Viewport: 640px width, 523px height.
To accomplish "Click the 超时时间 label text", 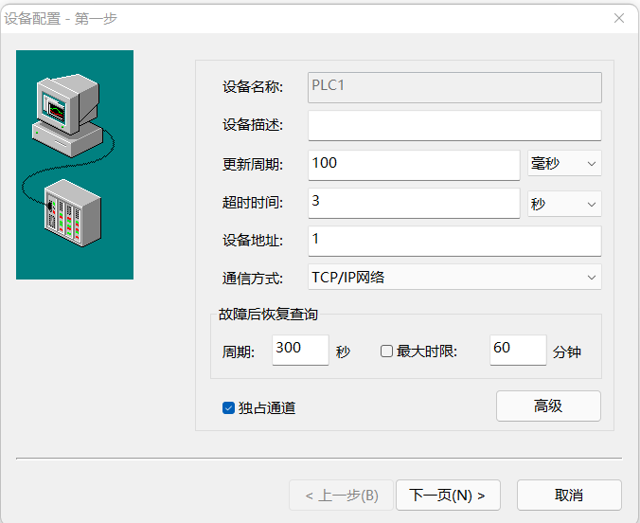I will click(253, 203).
